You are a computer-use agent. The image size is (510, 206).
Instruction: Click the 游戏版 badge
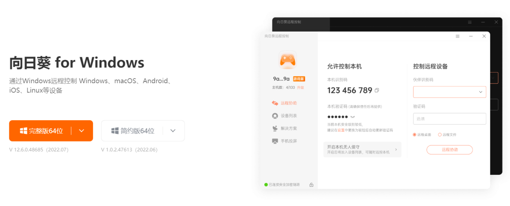[x=299, y=79]
